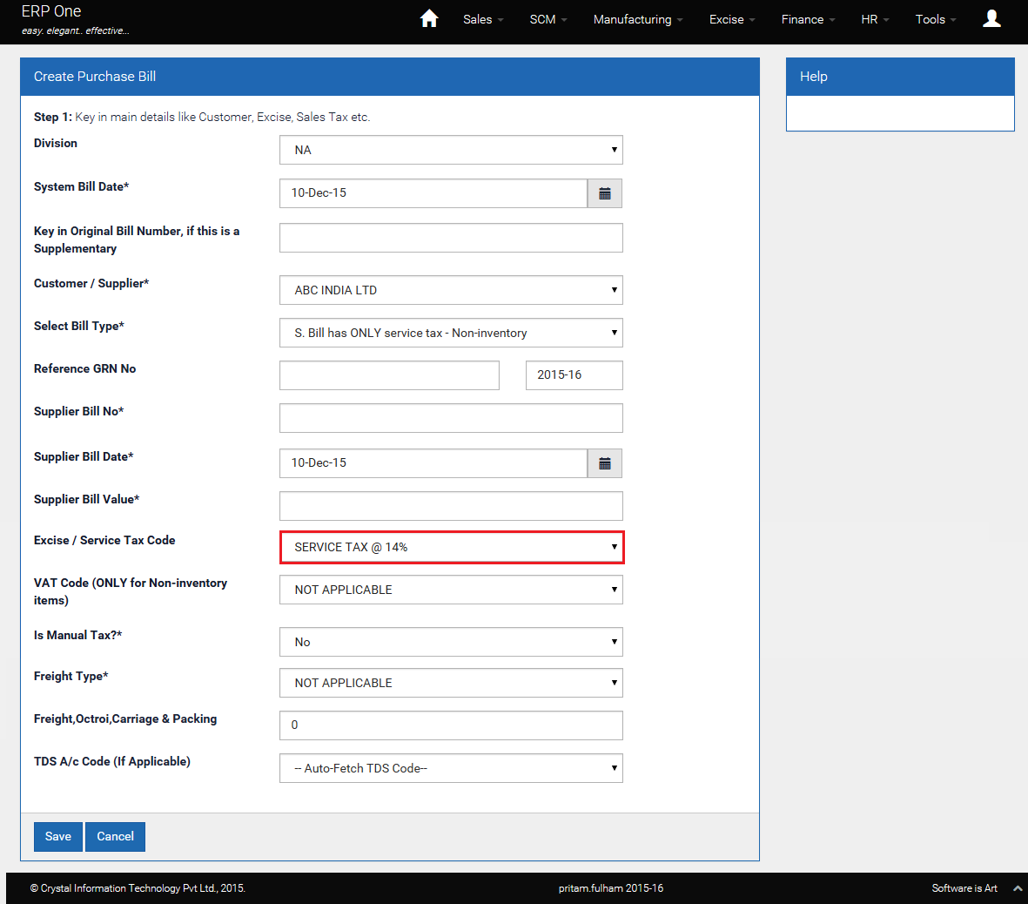Expand the Freight Type dropdown
The width and height of the screenshot is (1028, 904).
click(451, 683)
